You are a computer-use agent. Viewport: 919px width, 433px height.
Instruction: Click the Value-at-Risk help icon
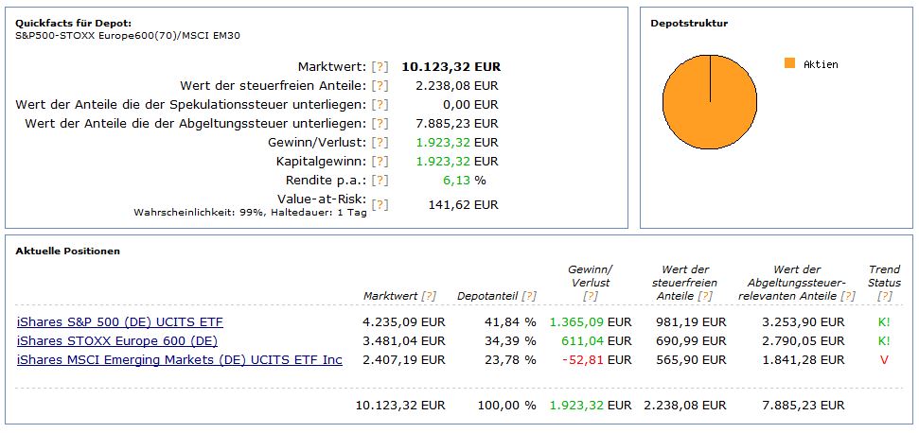tap(380, 204)
